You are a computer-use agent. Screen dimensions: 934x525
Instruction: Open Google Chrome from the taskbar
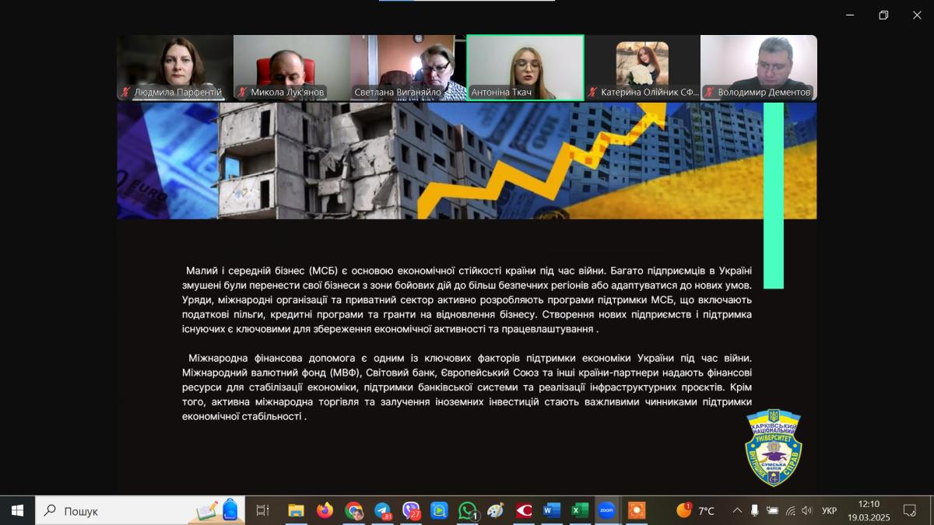(x=353, y=510)
